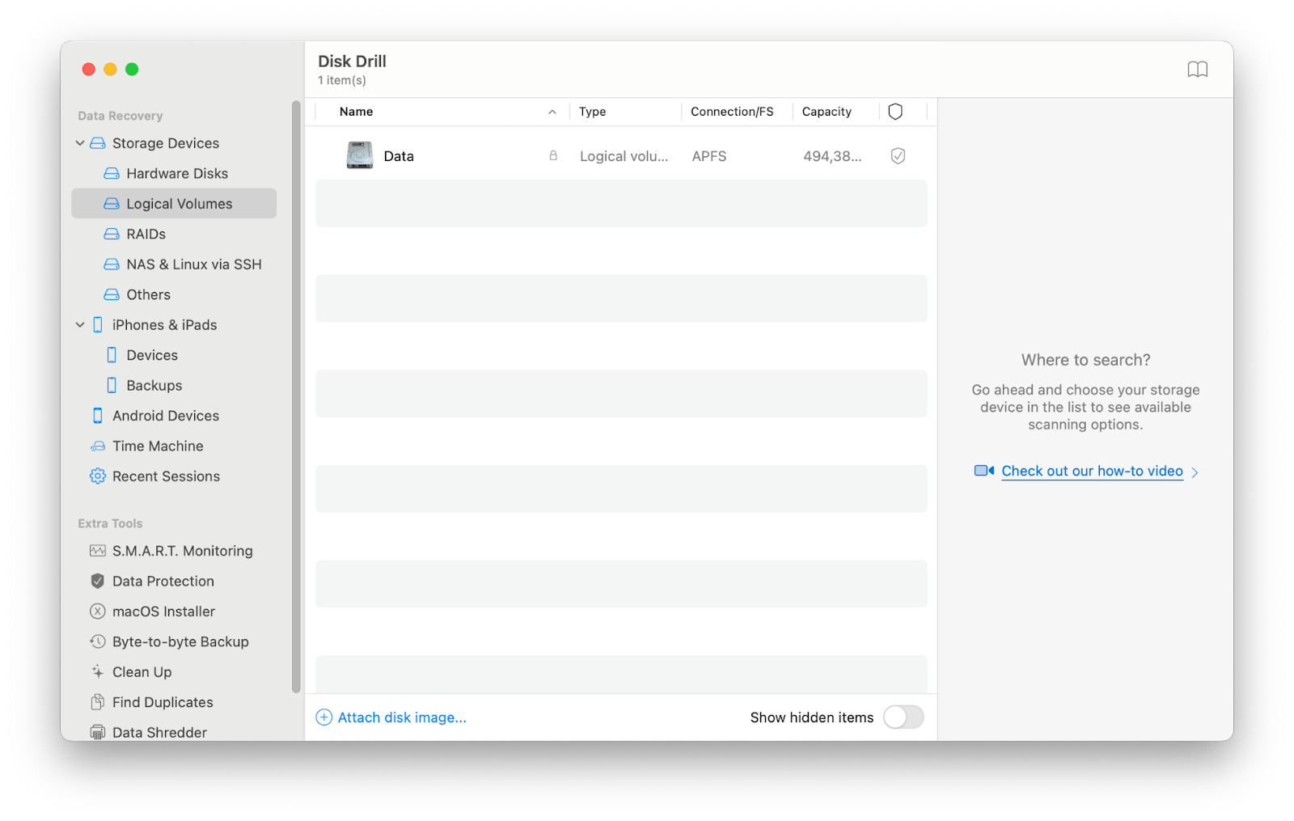Click the S.M.A.R.T. Monitoring icon

98,551
